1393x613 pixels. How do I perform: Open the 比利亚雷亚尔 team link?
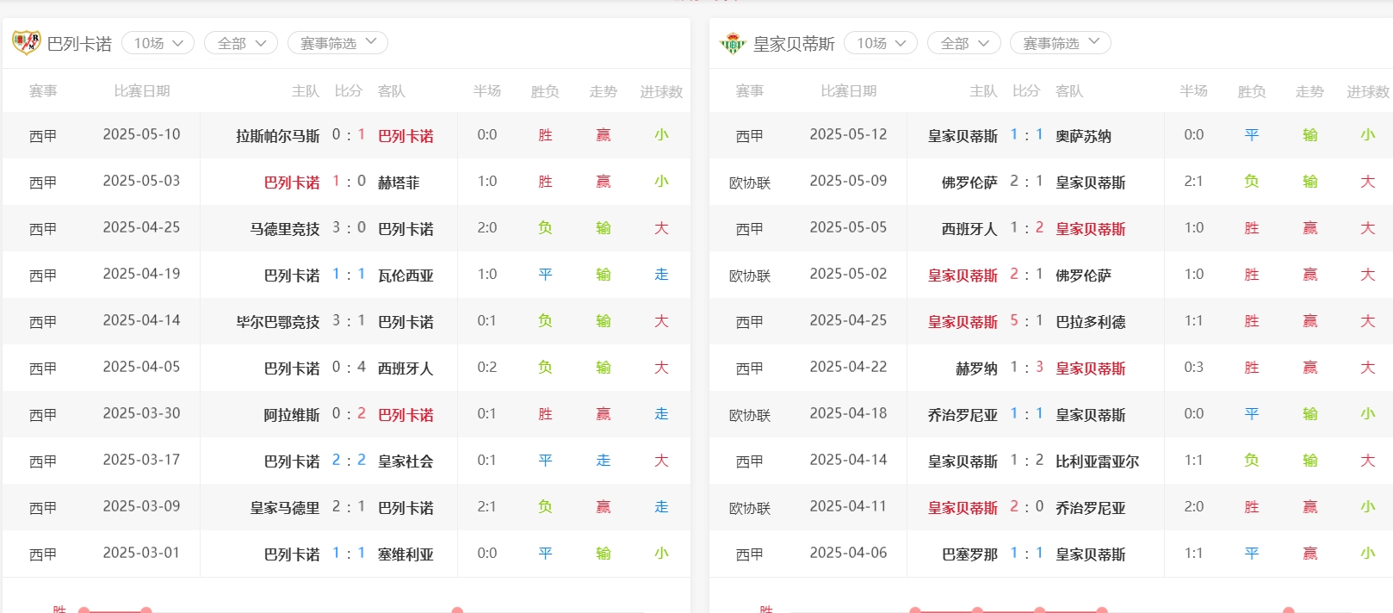(x=1097, y=461)
